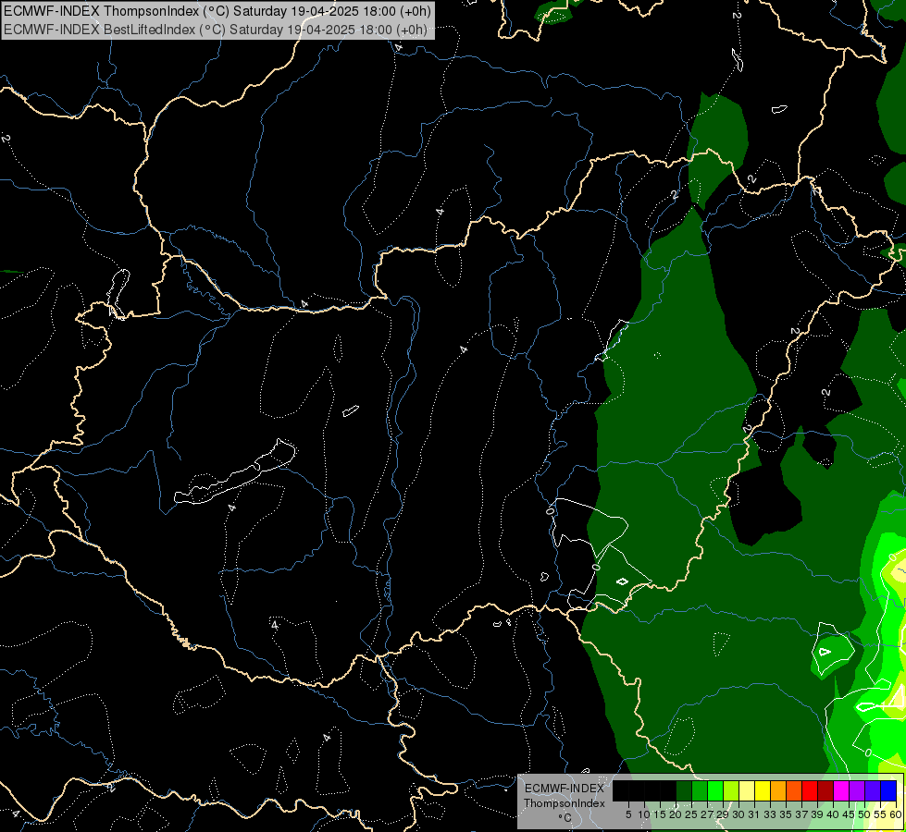
Task: Select legend tick label '33'
Action: (x=770, y=814)
